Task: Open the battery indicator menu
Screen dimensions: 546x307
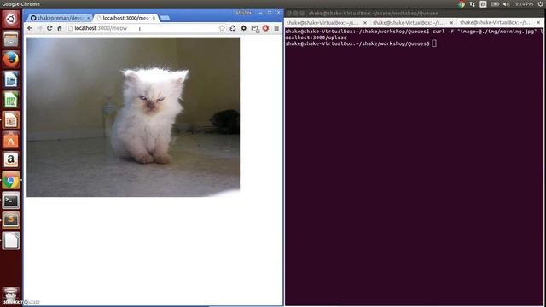Action: click(495, 4)
